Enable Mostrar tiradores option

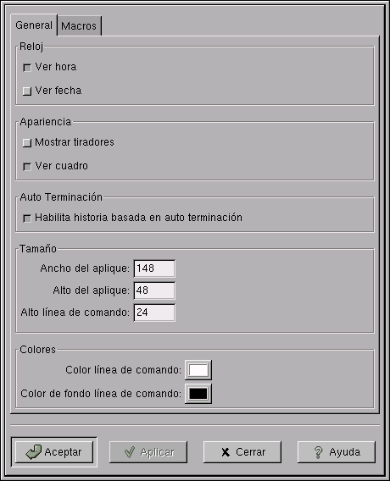tap(27, 142)
